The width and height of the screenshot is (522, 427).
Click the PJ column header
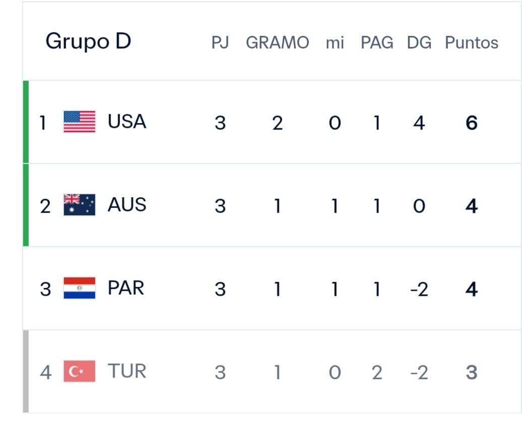220,43
